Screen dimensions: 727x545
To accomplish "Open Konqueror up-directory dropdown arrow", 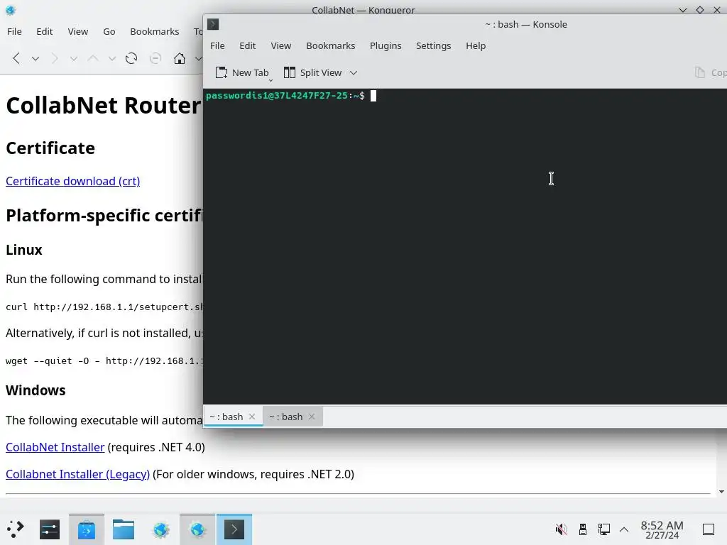I will tap(111, 59).
